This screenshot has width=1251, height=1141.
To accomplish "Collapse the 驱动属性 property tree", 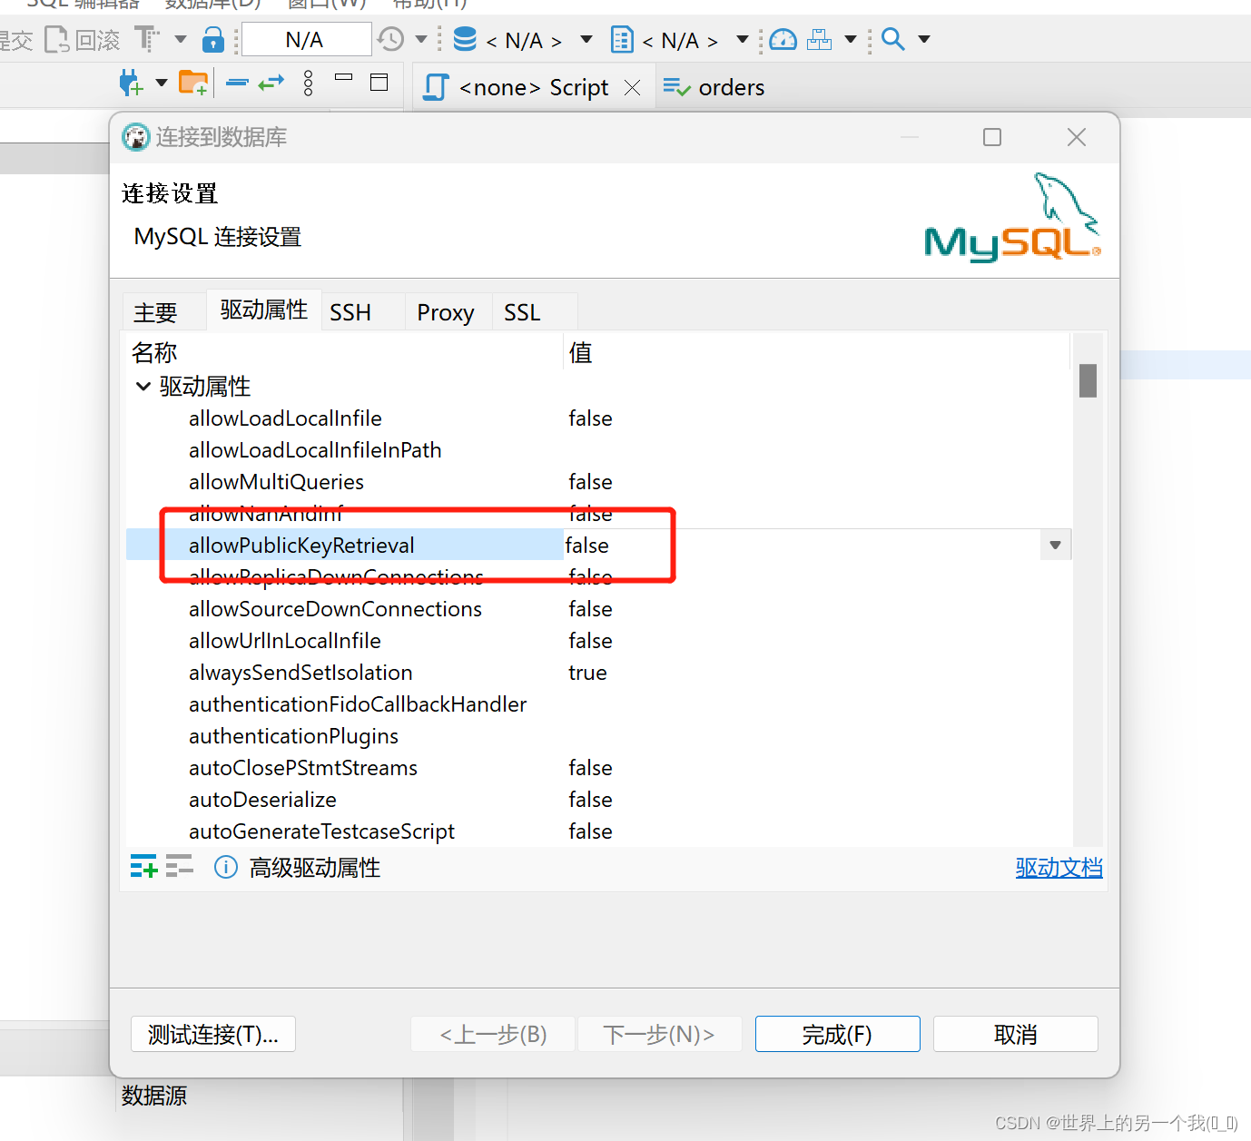I will pos(143,386).
